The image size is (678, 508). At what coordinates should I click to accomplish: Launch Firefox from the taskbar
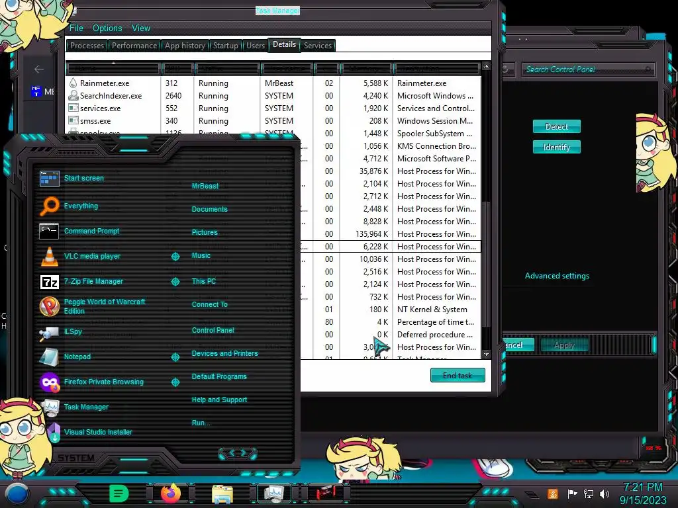point(171,493)
